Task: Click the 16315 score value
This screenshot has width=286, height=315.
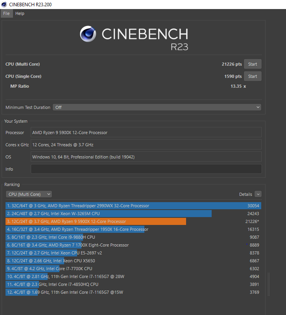Action: (253, 229)
